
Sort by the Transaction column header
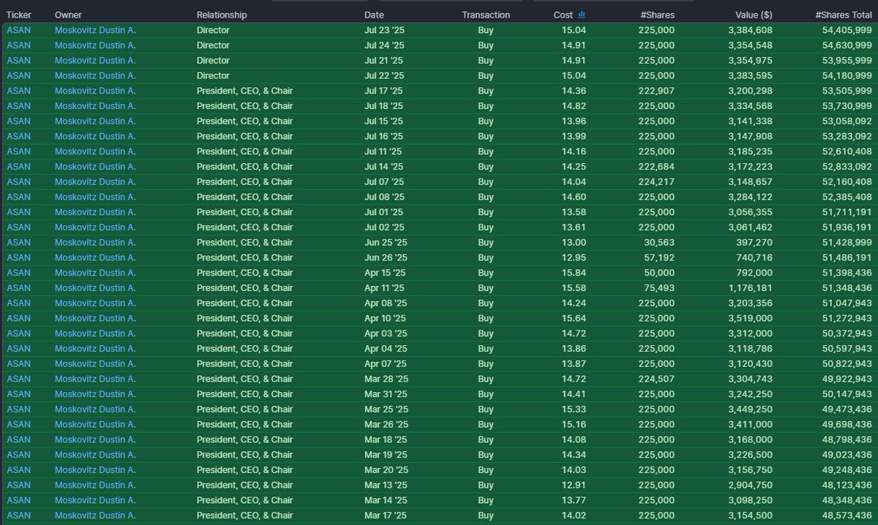point(486,15)
